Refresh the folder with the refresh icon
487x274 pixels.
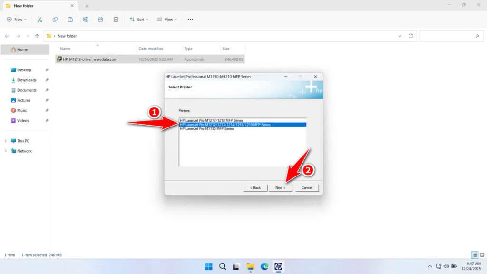(x=410, y=36)
